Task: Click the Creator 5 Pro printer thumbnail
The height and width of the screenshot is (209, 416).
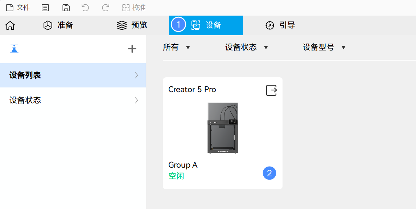Action: [223, 128]
